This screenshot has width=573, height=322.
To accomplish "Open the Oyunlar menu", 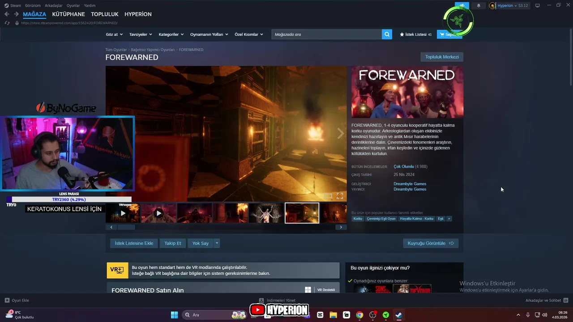I will [73, 5].
